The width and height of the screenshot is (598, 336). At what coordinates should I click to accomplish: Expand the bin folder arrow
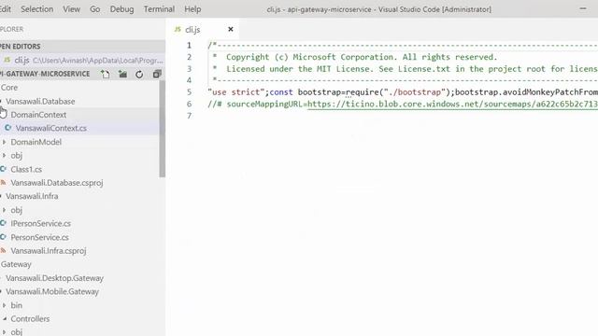[4, 305]
